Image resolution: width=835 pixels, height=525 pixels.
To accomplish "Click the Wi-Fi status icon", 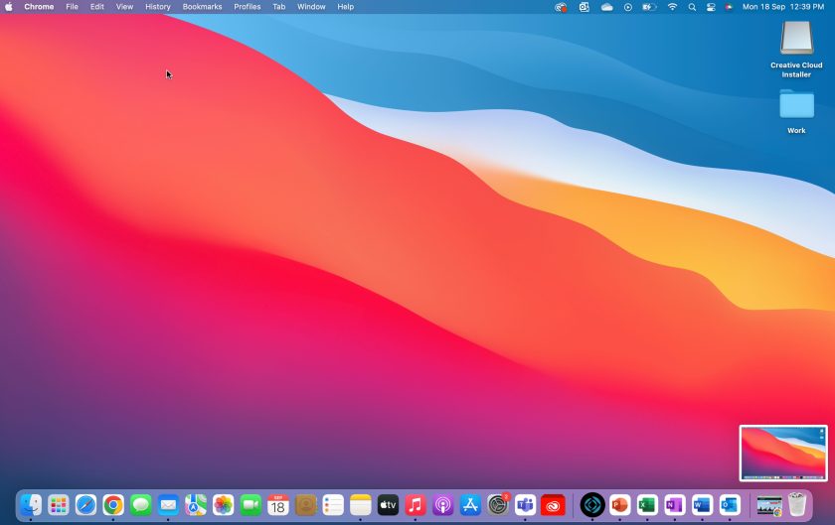I will click(672, 7).
